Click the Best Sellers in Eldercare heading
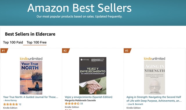 point(30,34)
